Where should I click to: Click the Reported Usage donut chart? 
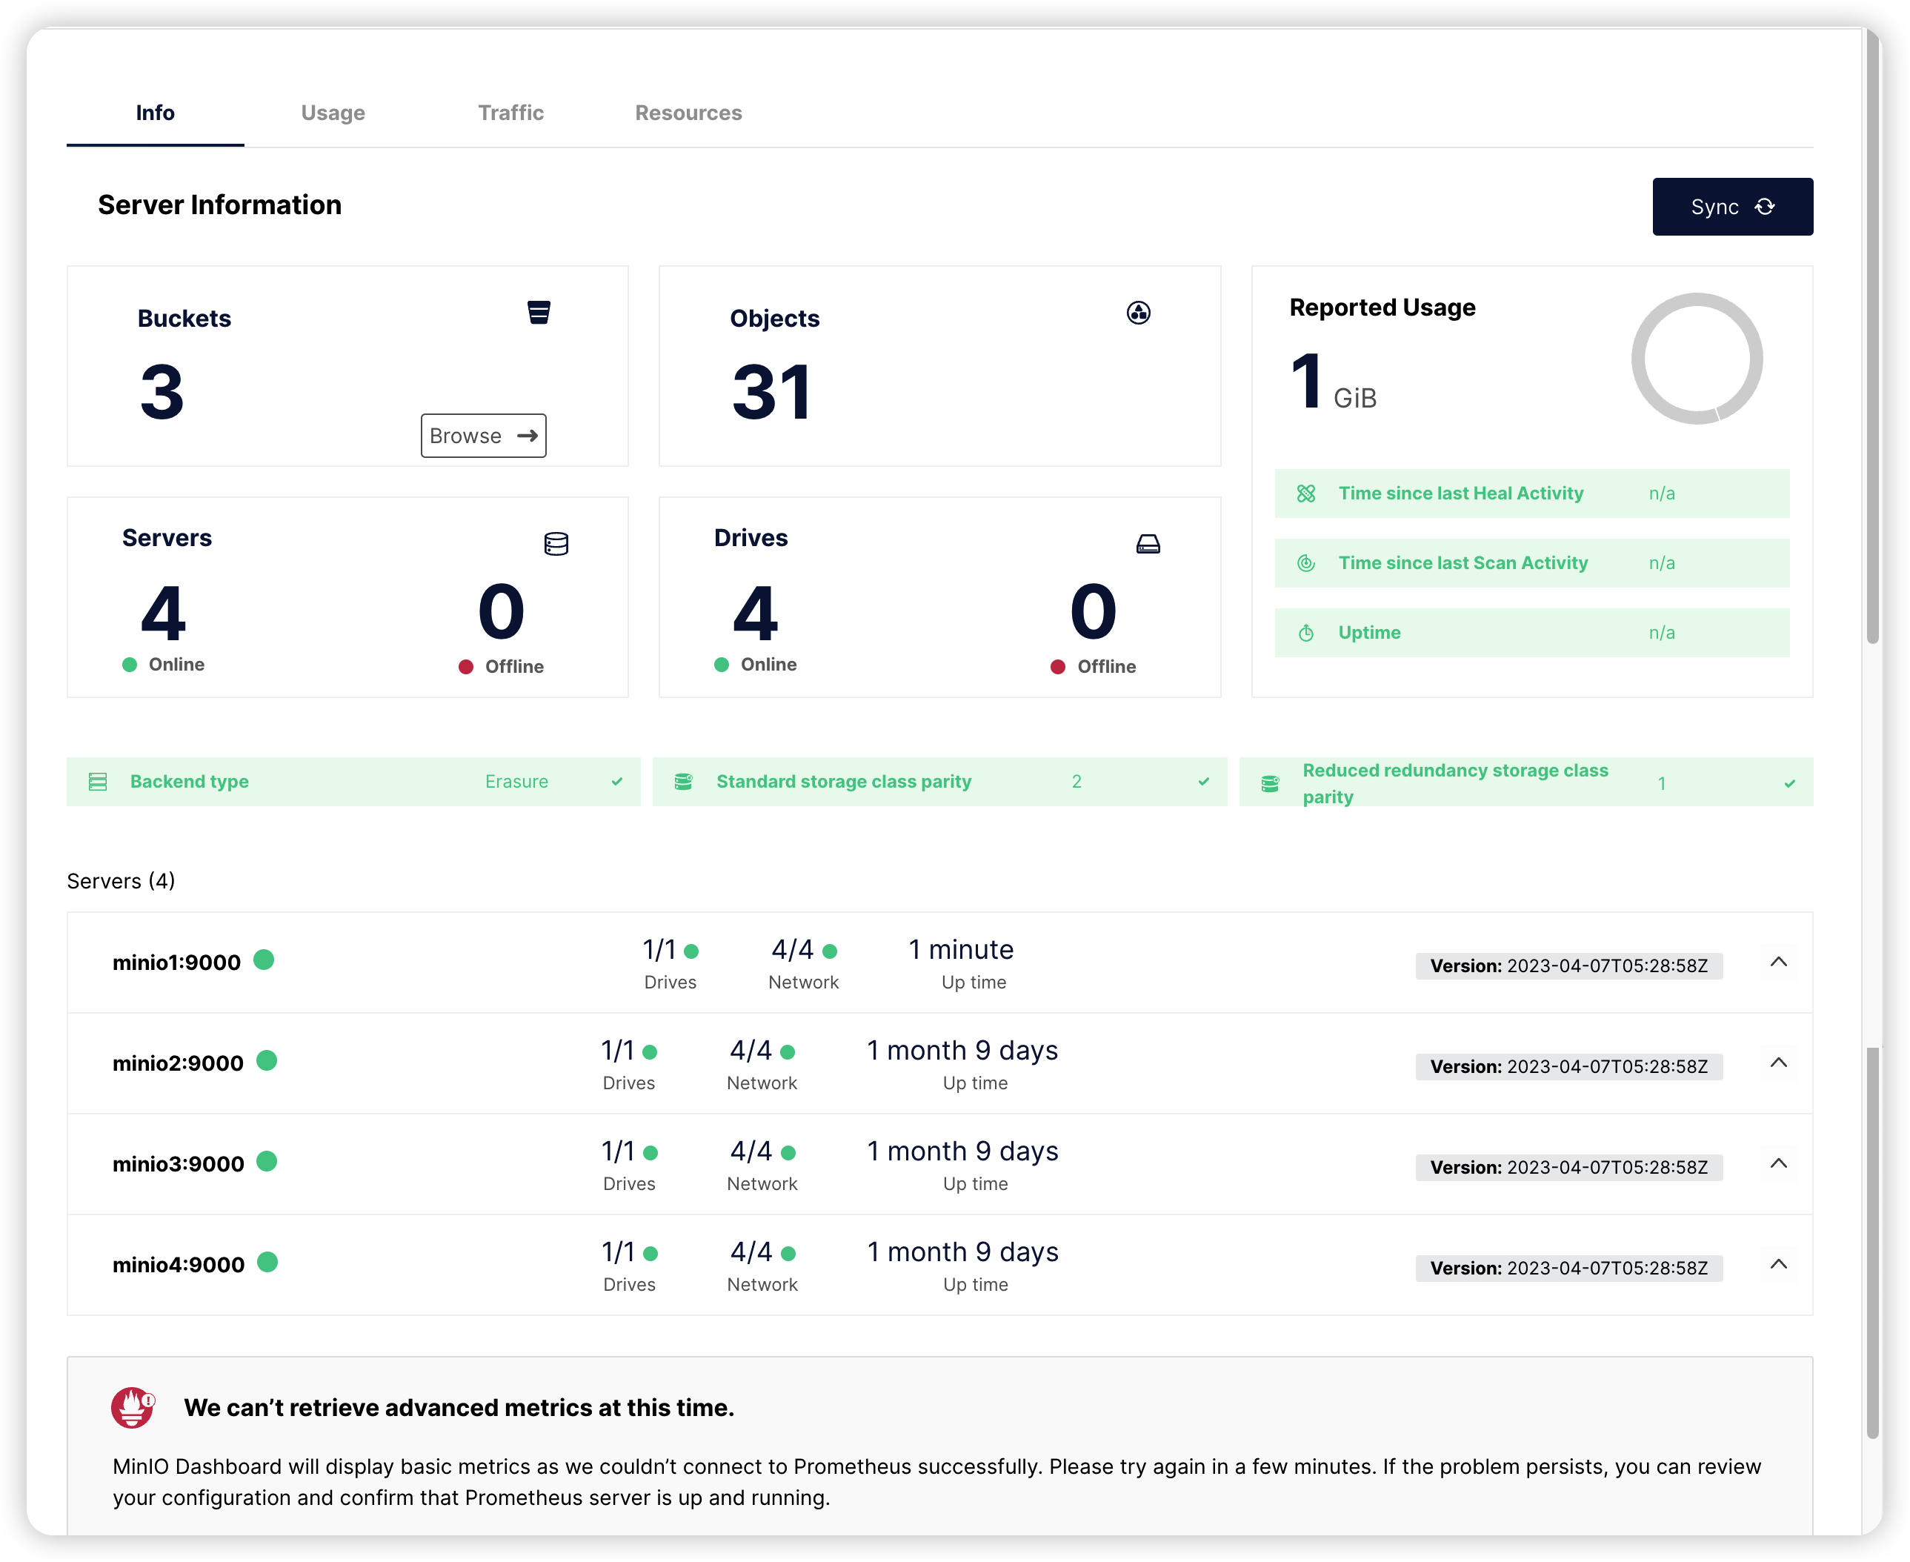(x=1696, y=359)
